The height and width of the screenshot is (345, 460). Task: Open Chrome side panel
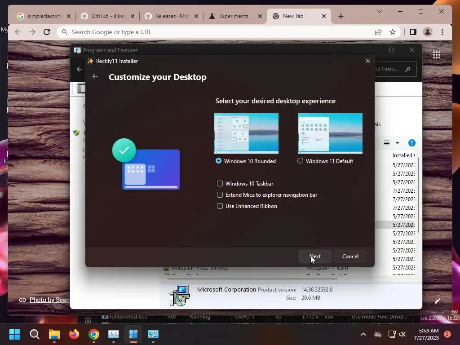[413, 32]
